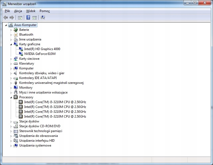The width and height of the screenshot is (213, 165).
Task: Click the Karty sieciowe icon
Action: [16, 59]
